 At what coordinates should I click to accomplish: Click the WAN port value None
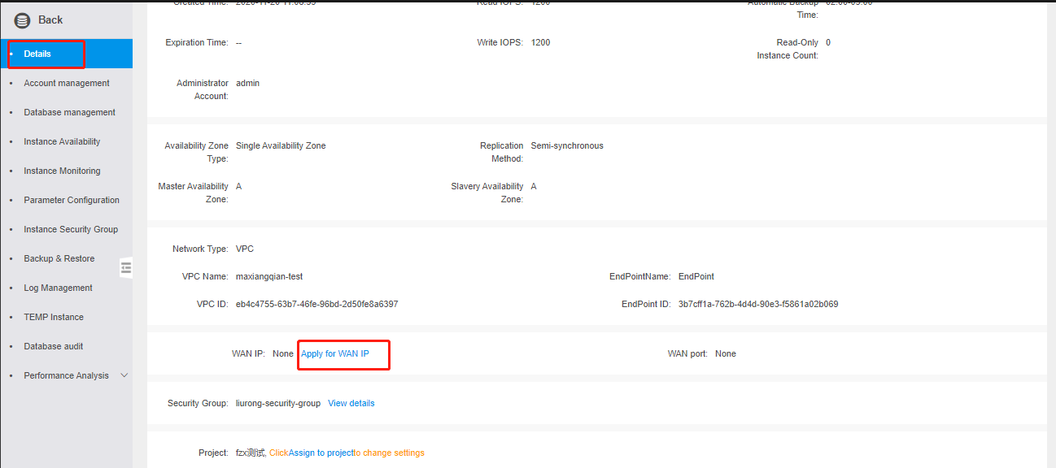point(726,354)
